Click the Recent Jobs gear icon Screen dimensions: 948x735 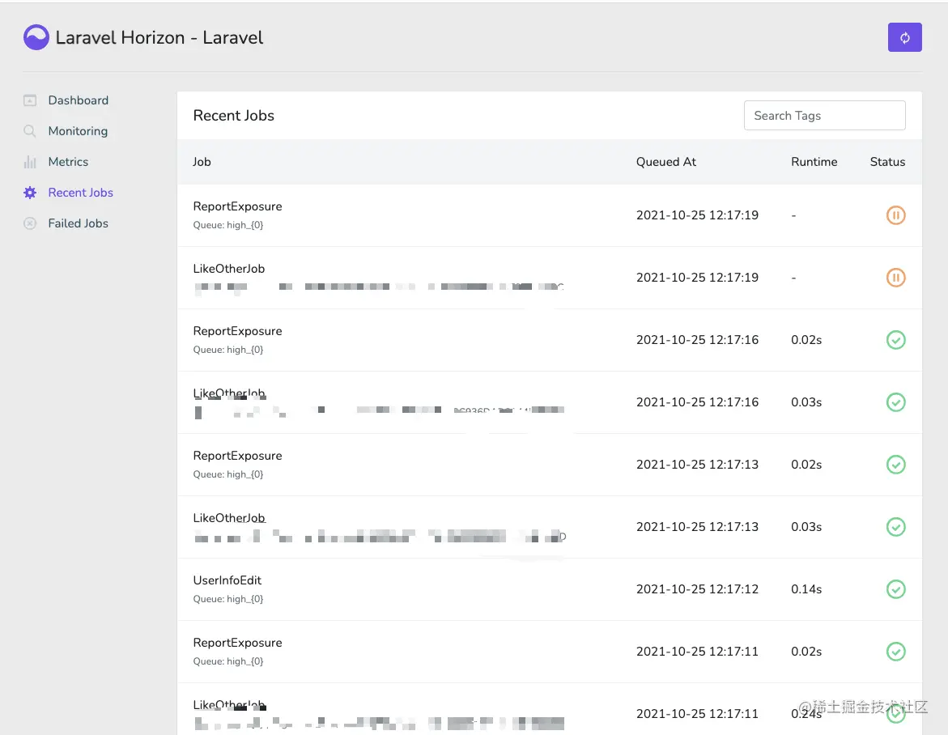pos(30,193)
